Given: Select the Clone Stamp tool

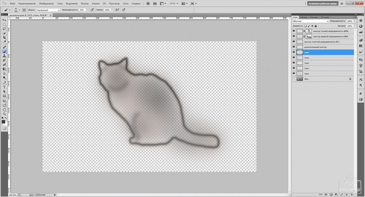Looking at the screenshot, I should [4, 56].
